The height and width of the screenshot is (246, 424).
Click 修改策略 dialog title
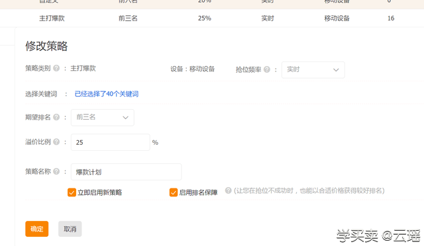click(46, 46)
